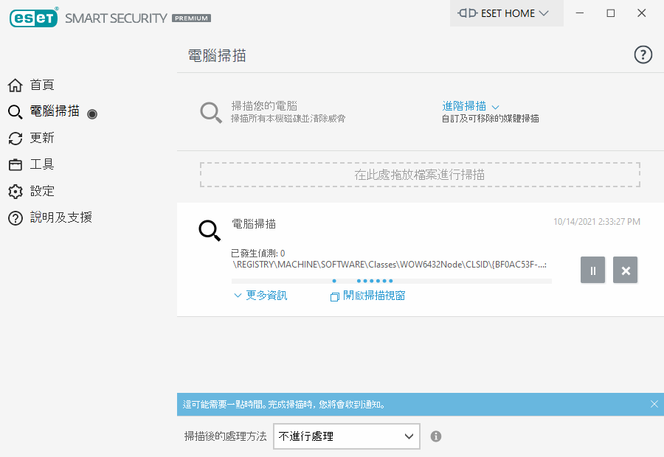The image size is (664, 457).
Task: Pause the running computer scan
Action: tap(592, 271)
